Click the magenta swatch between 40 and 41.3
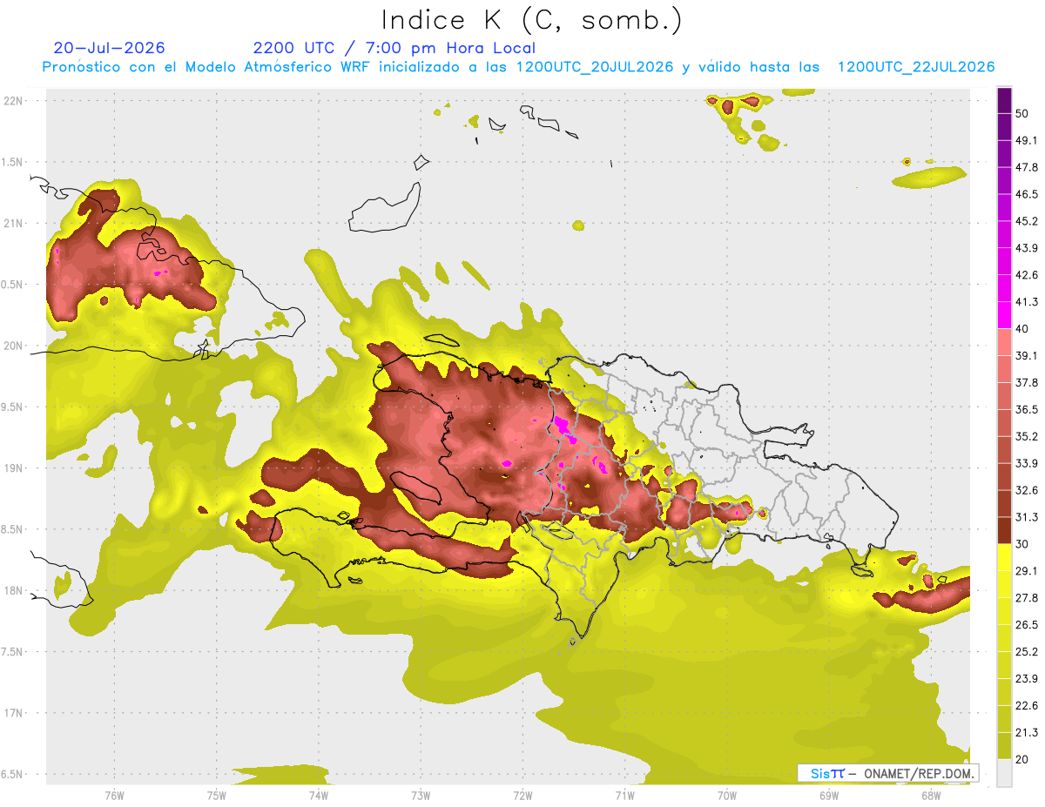The height and width of the screenshot is (807, 1045). click(x=1004, y=316)
